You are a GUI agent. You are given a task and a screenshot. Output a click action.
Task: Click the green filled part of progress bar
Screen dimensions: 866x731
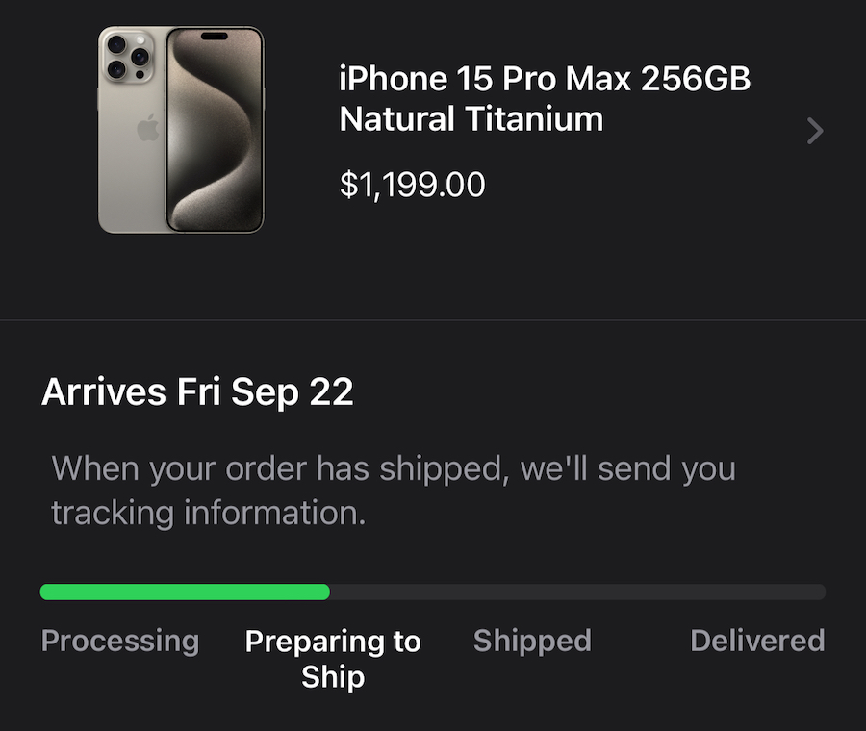tap(185, 592)
